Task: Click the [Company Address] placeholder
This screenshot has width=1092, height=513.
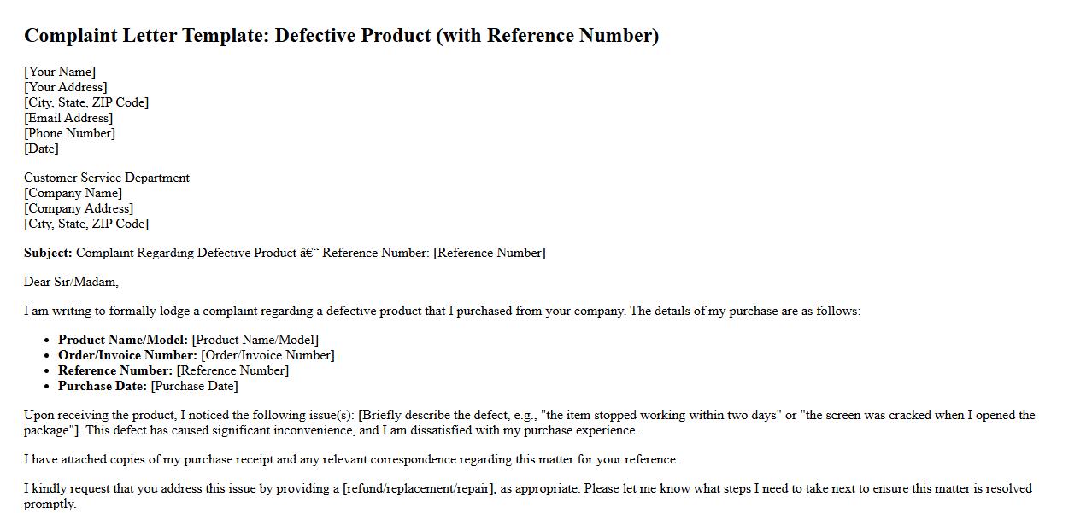Action: tap(79, 208)
